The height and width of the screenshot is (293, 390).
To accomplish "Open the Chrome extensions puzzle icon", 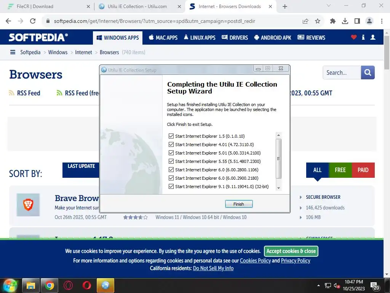I will (x=332, y=21).
